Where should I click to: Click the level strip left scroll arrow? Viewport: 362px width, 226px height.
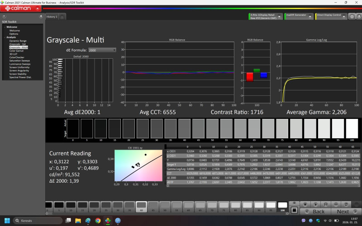pyautogui.click(x=47, y=213)
